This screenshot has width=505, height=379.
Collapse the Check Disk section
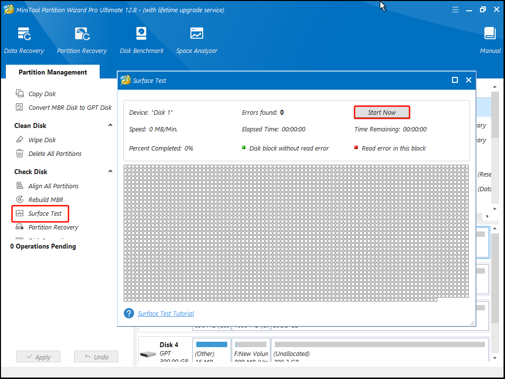pyautogui.click(x=110, y=171)
